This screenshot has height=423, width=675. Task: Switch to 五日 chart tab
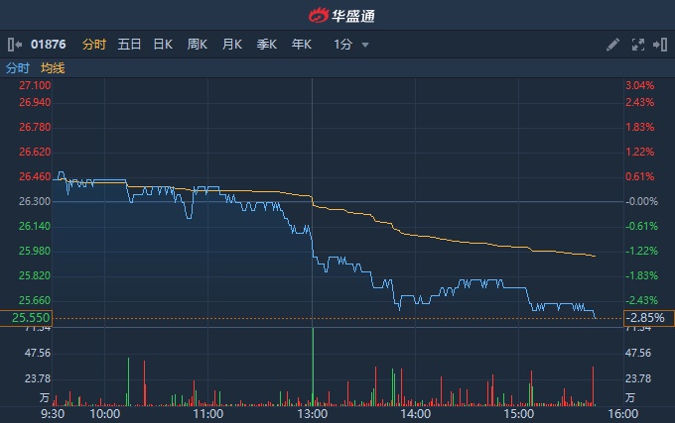[129, 45]
